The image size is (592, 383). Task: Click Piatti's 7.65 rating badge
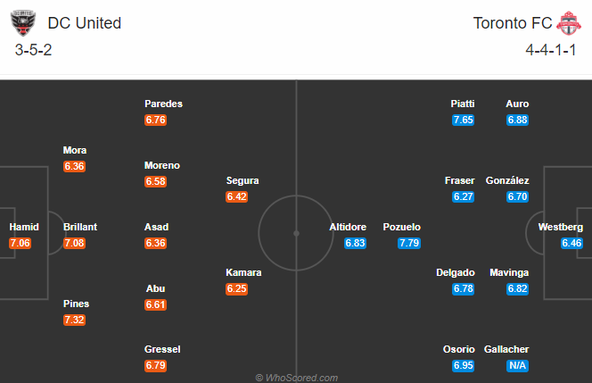(x=464, y=120)
